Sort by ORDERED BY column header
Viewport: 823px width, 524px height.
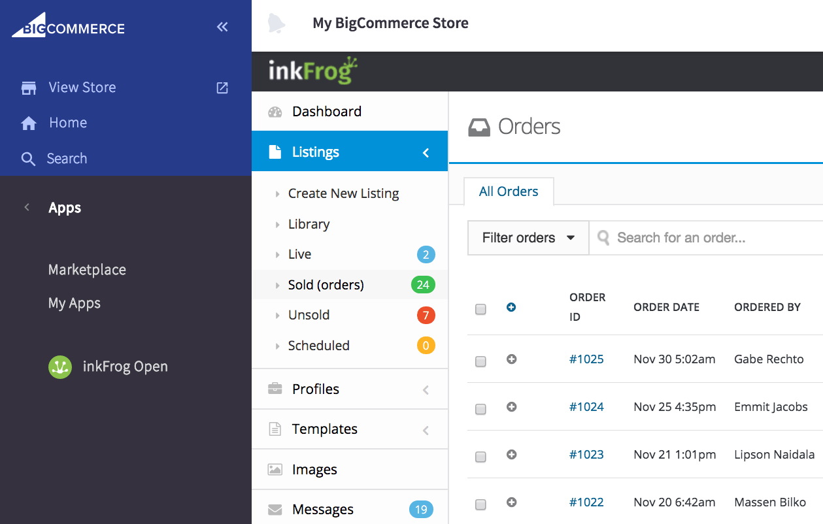(x=767, y=307)
